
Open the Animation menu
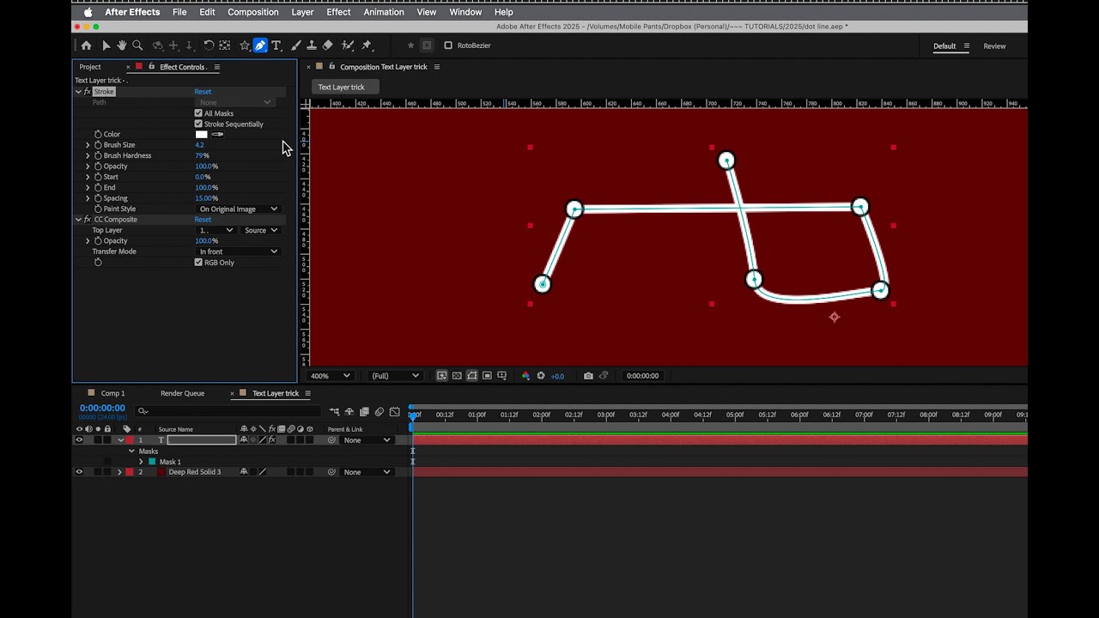click(384, 12)
